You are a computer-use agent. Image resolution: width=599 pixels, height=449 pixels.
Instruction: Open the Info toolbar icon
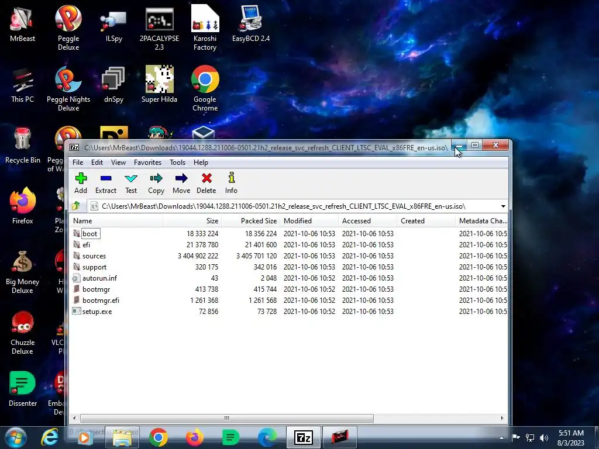(x=231, y=183)
